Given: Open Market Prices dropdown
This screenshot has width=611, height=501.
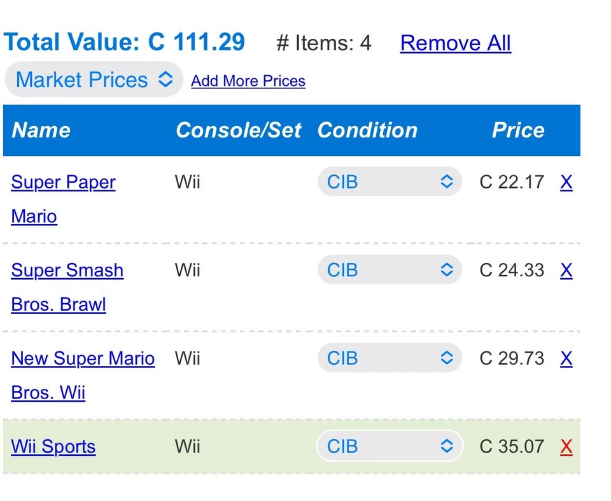Looking at the screenshot, I should pos(94,80).
